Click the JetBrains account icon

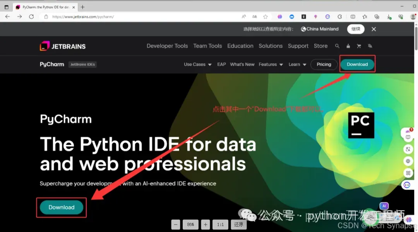point(348,46)
